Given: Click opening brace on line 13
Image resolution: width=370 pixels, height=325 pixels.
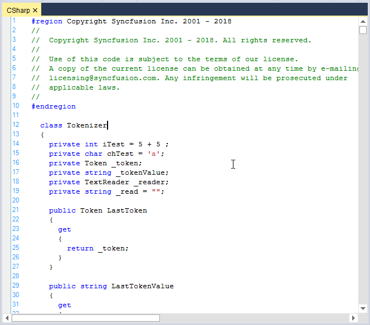Looking at the screenshot, I should click(42, 135).
